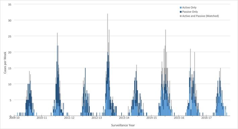Click the 2011-12 x-axis label
Screen dimensions: 238x129
click(x=69, y=118)
